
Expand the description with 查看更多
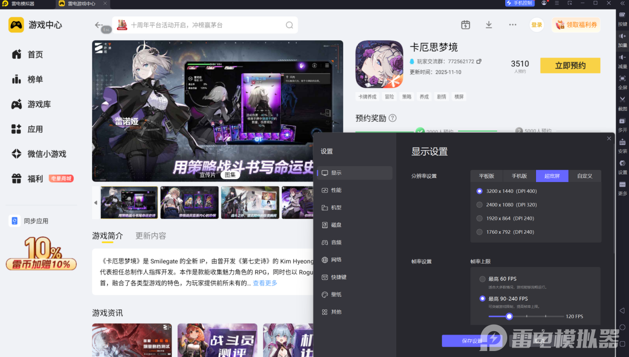coord(265,283)
